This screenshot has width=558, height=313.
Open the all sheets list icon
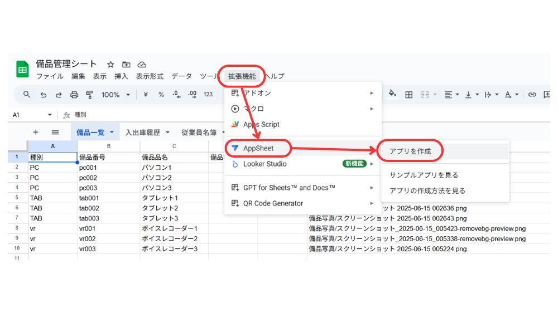(55, 132)
